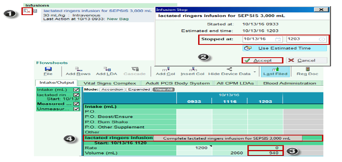Click the clock icon in the Stopped at time field
Viewport: 342px width, 162px height.
(x=323, y=39)
